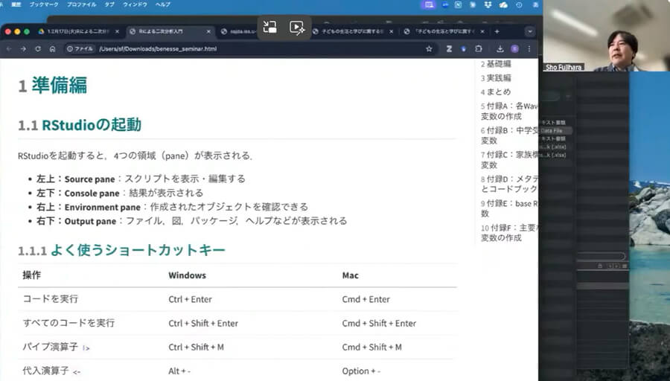The height and width of the screenshot is (381, 670).
Task: Open the ブックマーク menu in menu bar
Action: click(x=44, y=4)
